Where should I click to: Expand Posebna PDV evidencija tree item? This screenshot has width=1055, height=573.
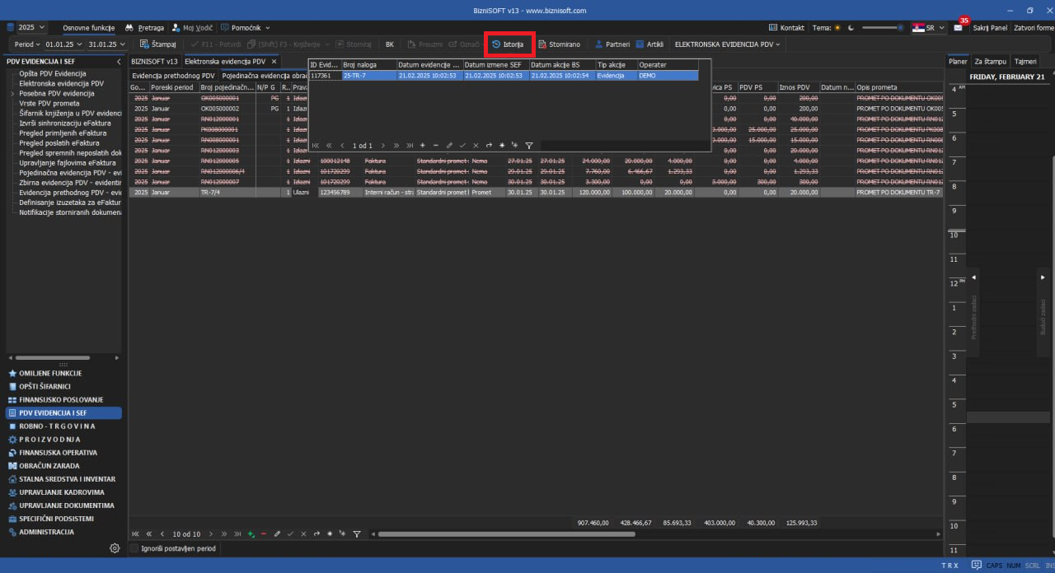click(12, 94)
